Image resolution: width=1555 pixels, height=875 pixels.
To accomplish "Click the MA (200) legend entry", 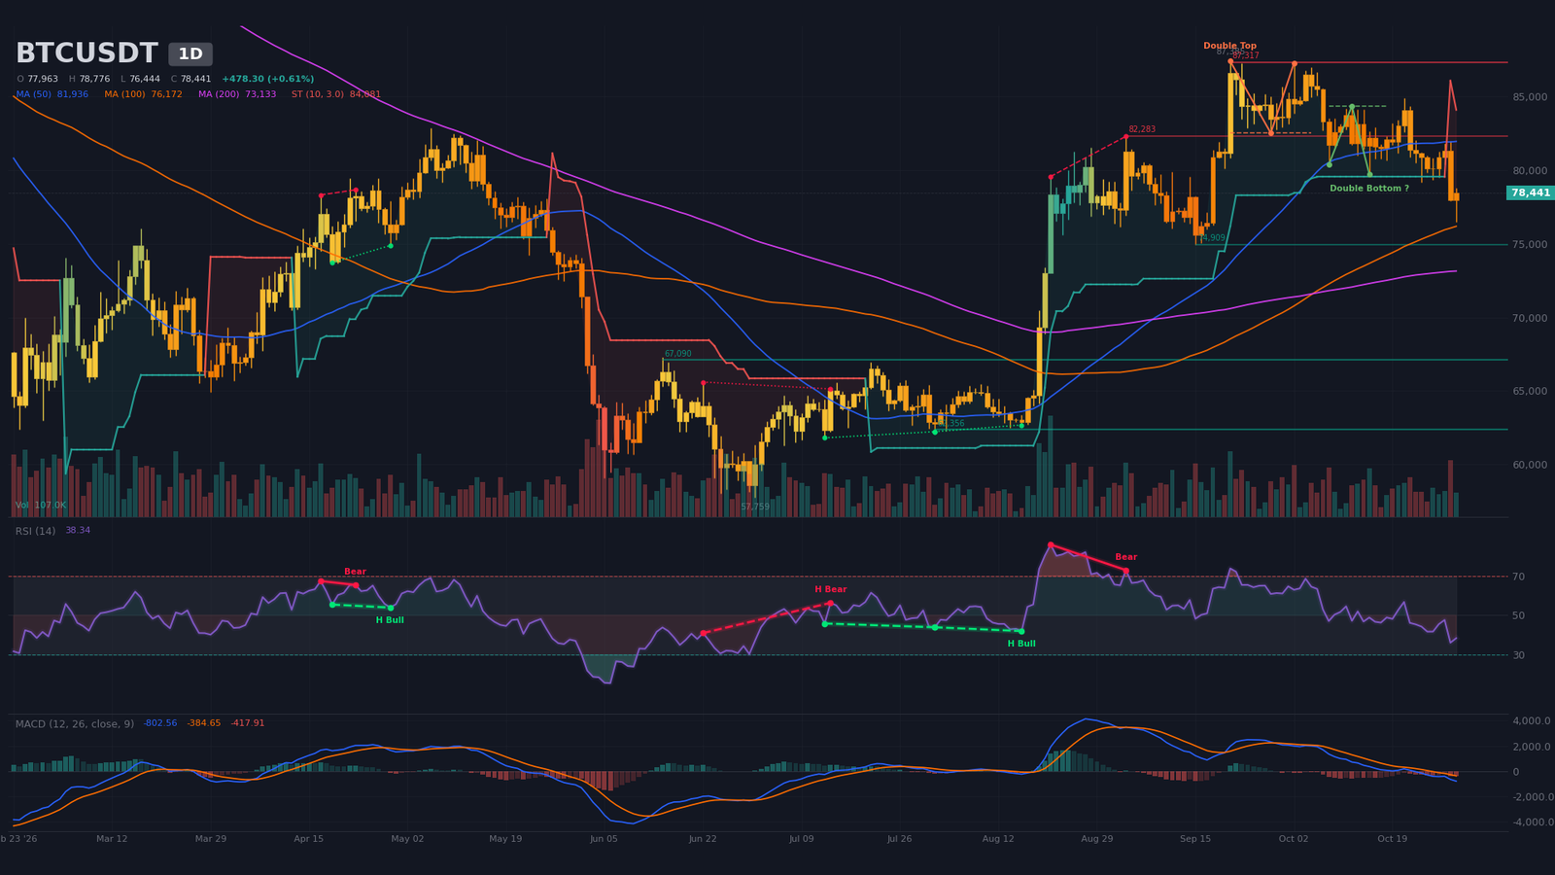I will [237, 94].
